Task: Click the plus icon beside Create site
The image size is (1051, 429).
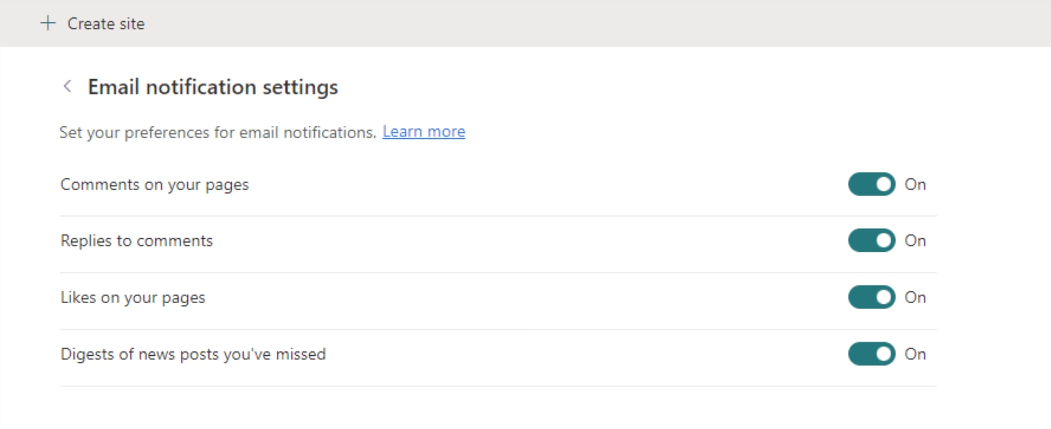Action: pos(48,23)
